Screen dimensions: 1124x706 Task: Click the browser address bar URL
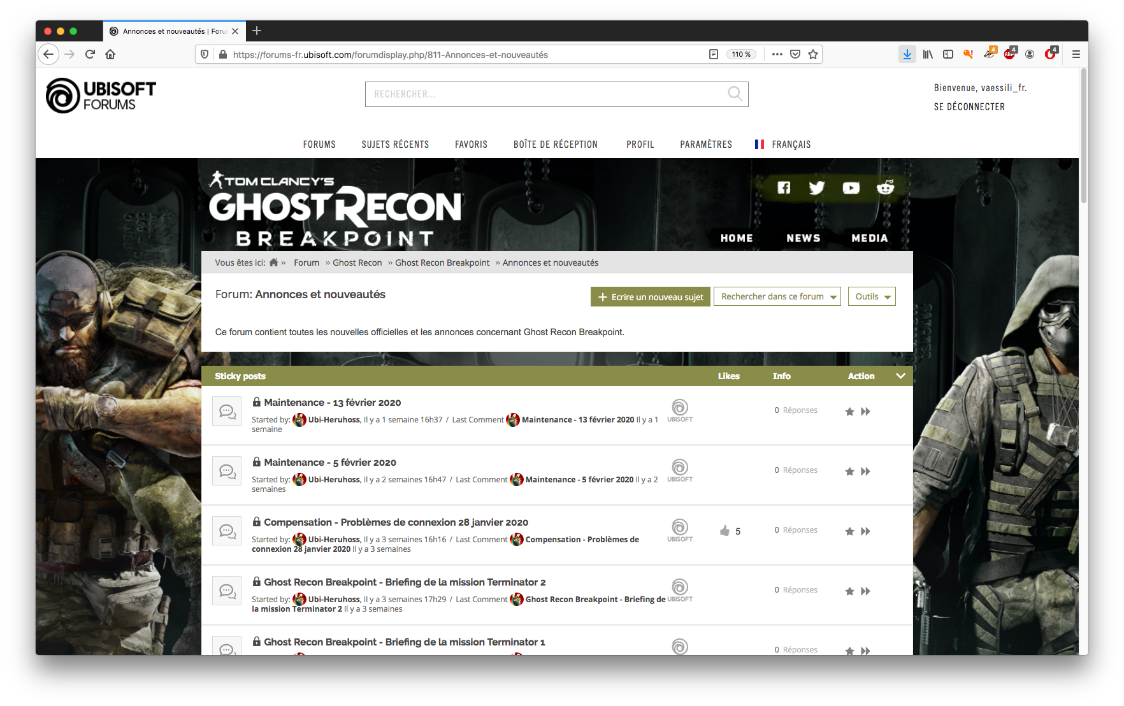pos(391,55)
